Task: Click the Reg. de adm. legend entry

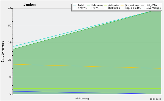Action: pos(131,8)
